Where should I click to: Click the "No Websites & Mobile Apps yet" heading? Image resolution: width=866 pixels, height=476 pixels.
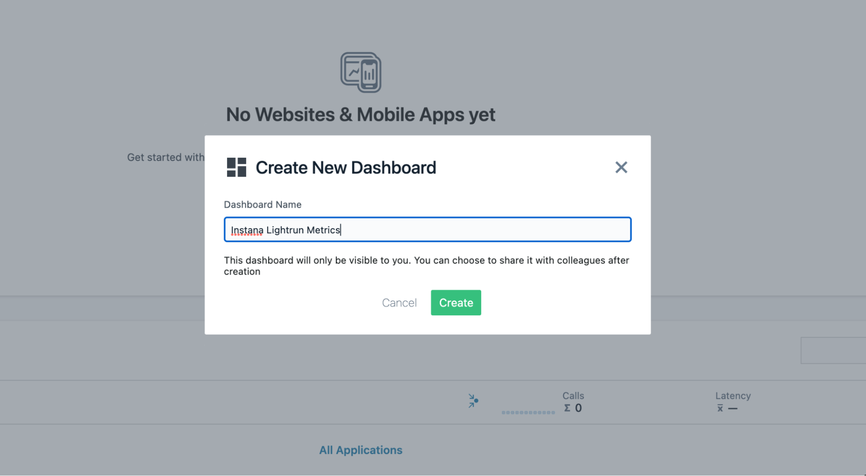(x=360, y=115)
